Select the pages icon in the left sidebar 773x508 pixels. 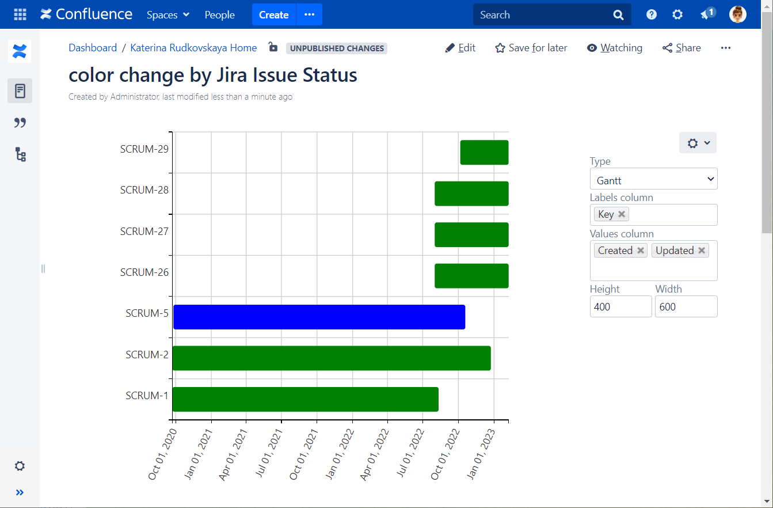pyautogui.click(x=20, y=90)
